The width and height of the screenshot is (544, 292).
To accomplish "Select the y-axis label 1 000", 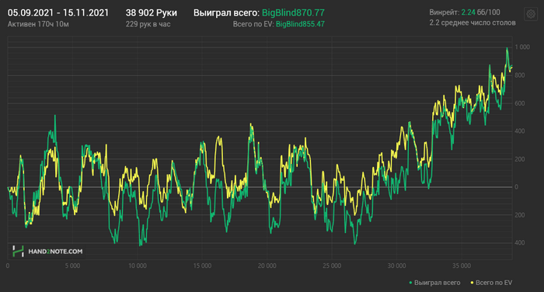I will pos(522,47).
